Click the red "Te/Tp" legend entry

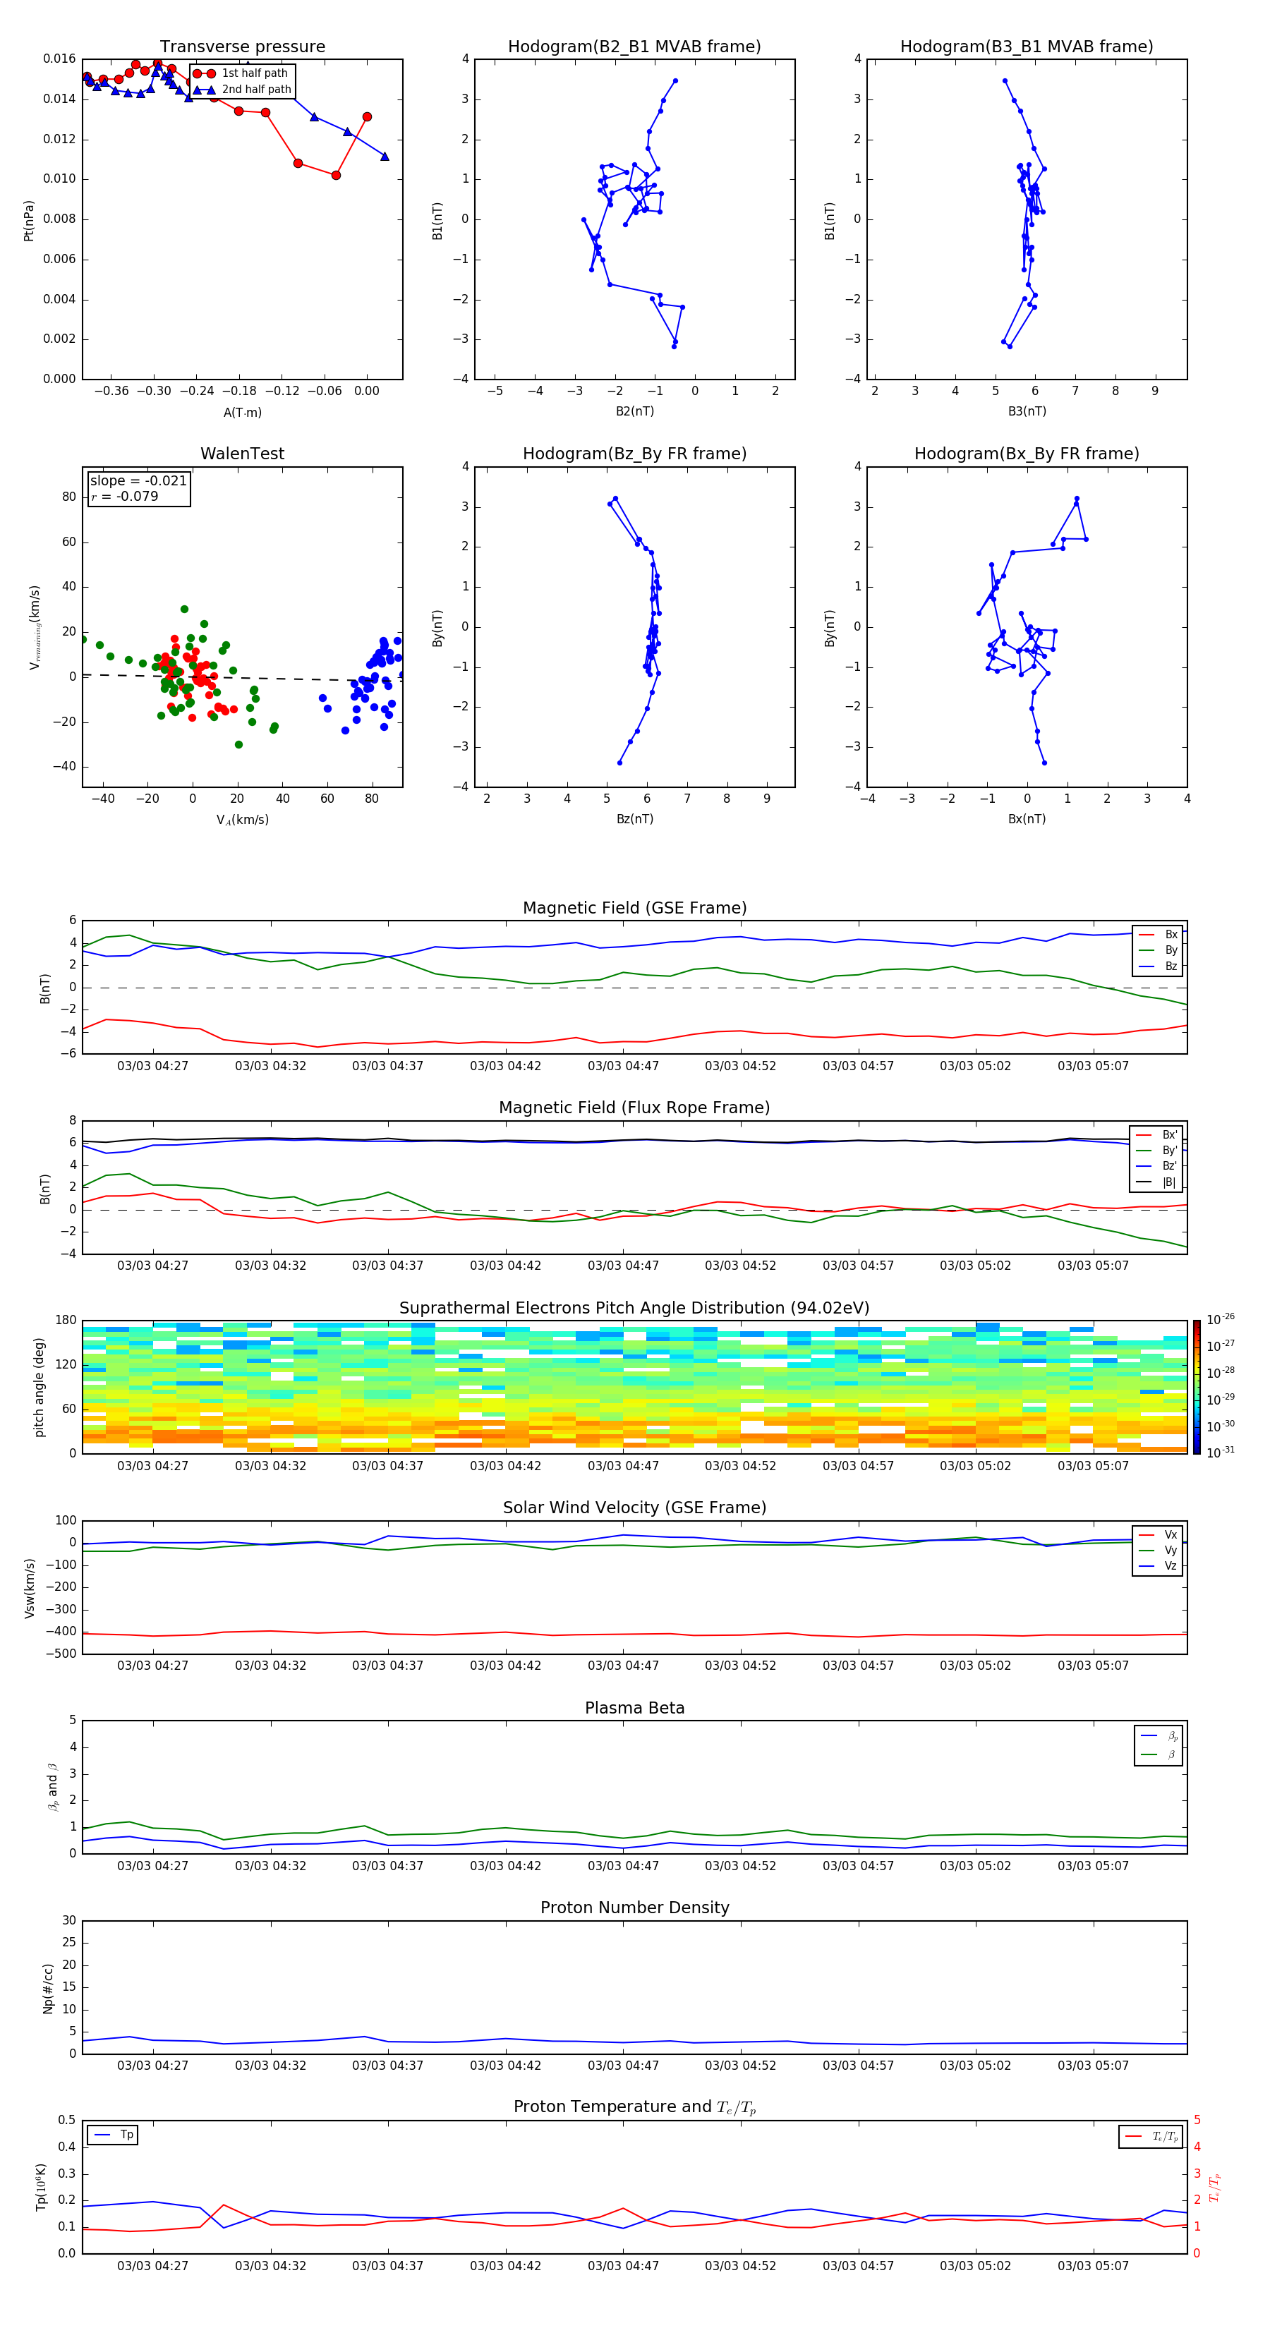pos(1165,2136)
